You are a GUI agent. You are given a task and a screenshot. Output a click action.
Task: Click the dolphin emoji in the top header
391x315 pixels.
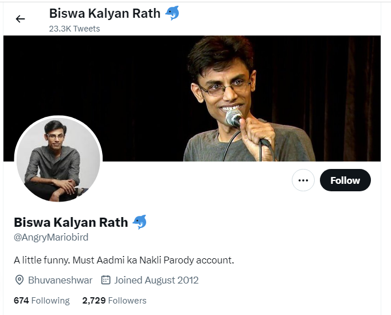pos(172,13)
